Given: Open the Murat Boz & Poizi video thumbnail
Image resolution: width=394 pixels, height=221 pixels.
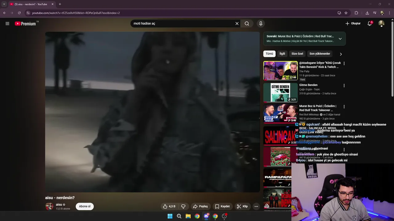Looking at the screenshot, I should click(280, 114).
